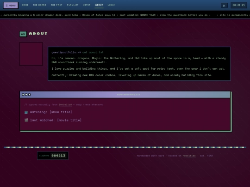Viewport: 250px width, 187px height.
Task: Switch to the Playlist page
Action: click(x=73, y=5)
